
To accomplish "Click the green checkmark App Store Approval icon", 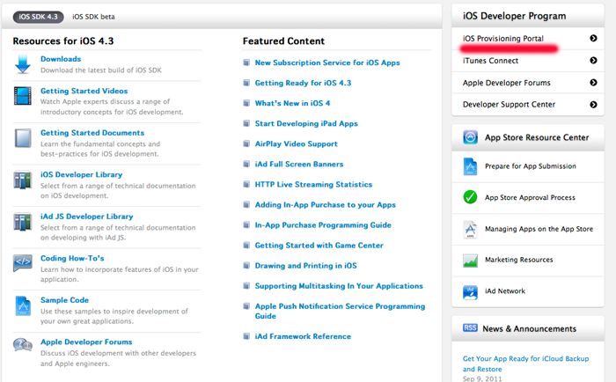I will [x=470, y=197].
